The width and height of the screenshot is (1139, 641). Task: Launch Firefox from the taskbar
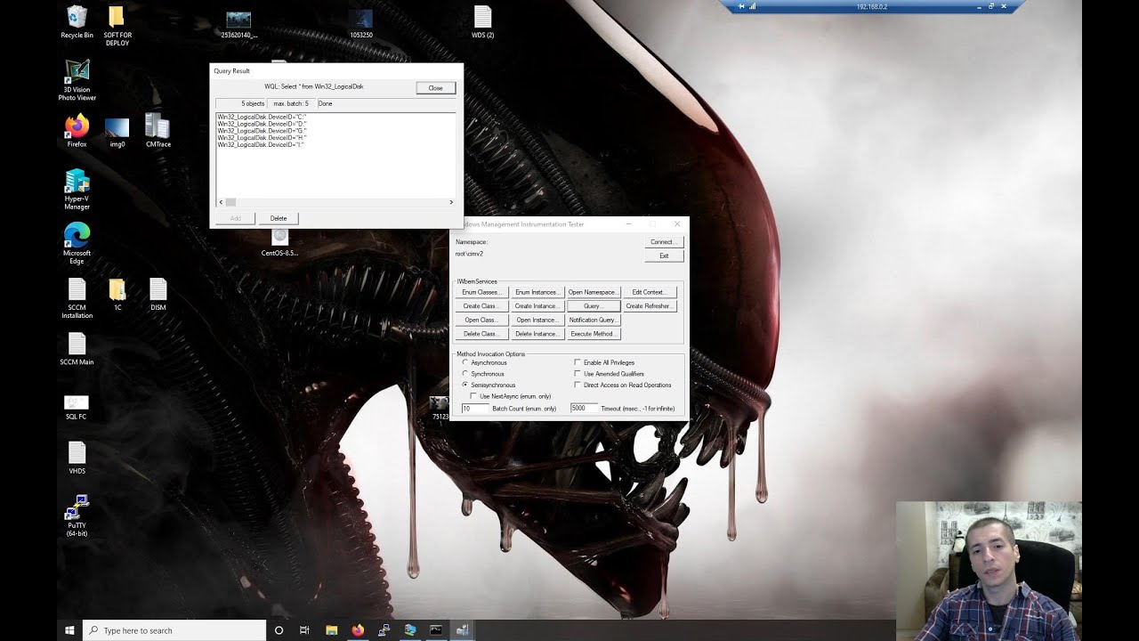pyautogui.click(x=358, y=630)
